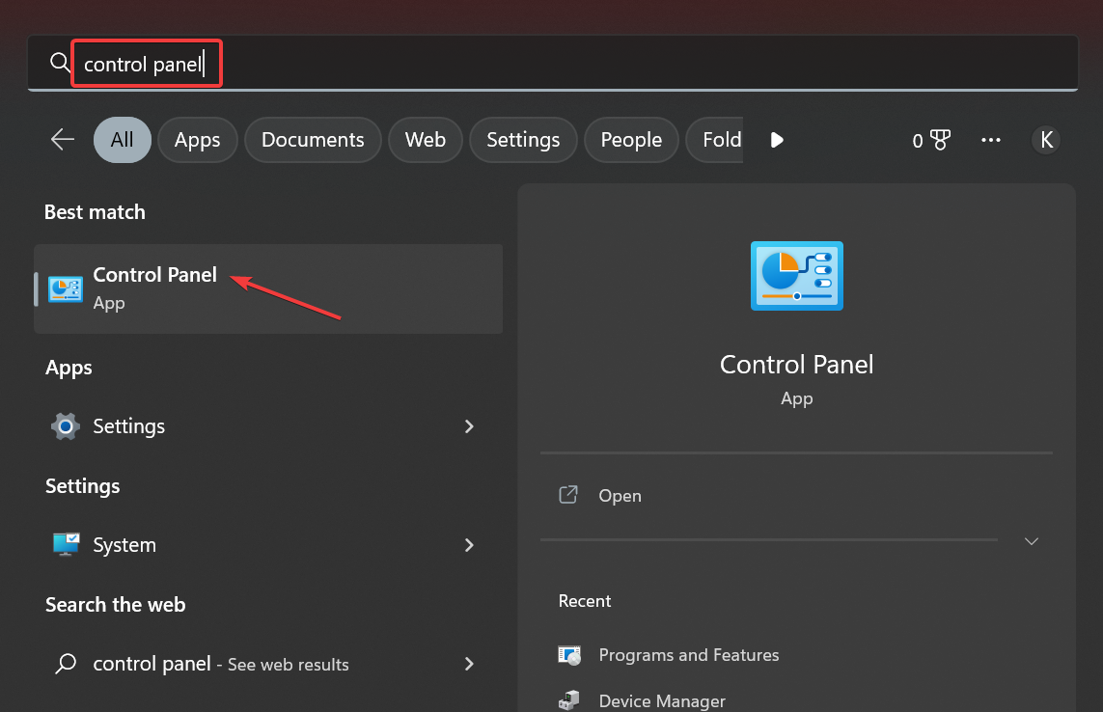Open the K account avatar
The height and width of the screenshot is (712, 1103).
1046,139
